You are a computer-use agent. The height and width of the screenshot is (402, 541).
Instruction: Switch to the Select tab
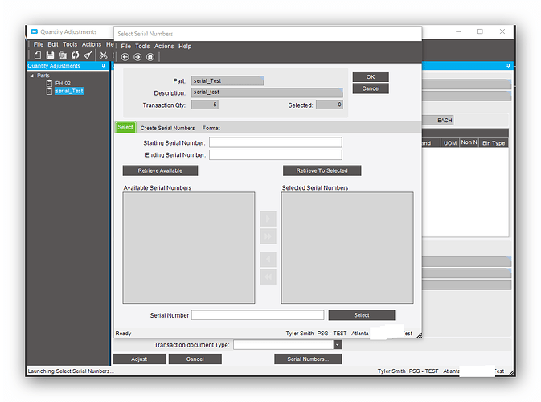tap(125, 127)
